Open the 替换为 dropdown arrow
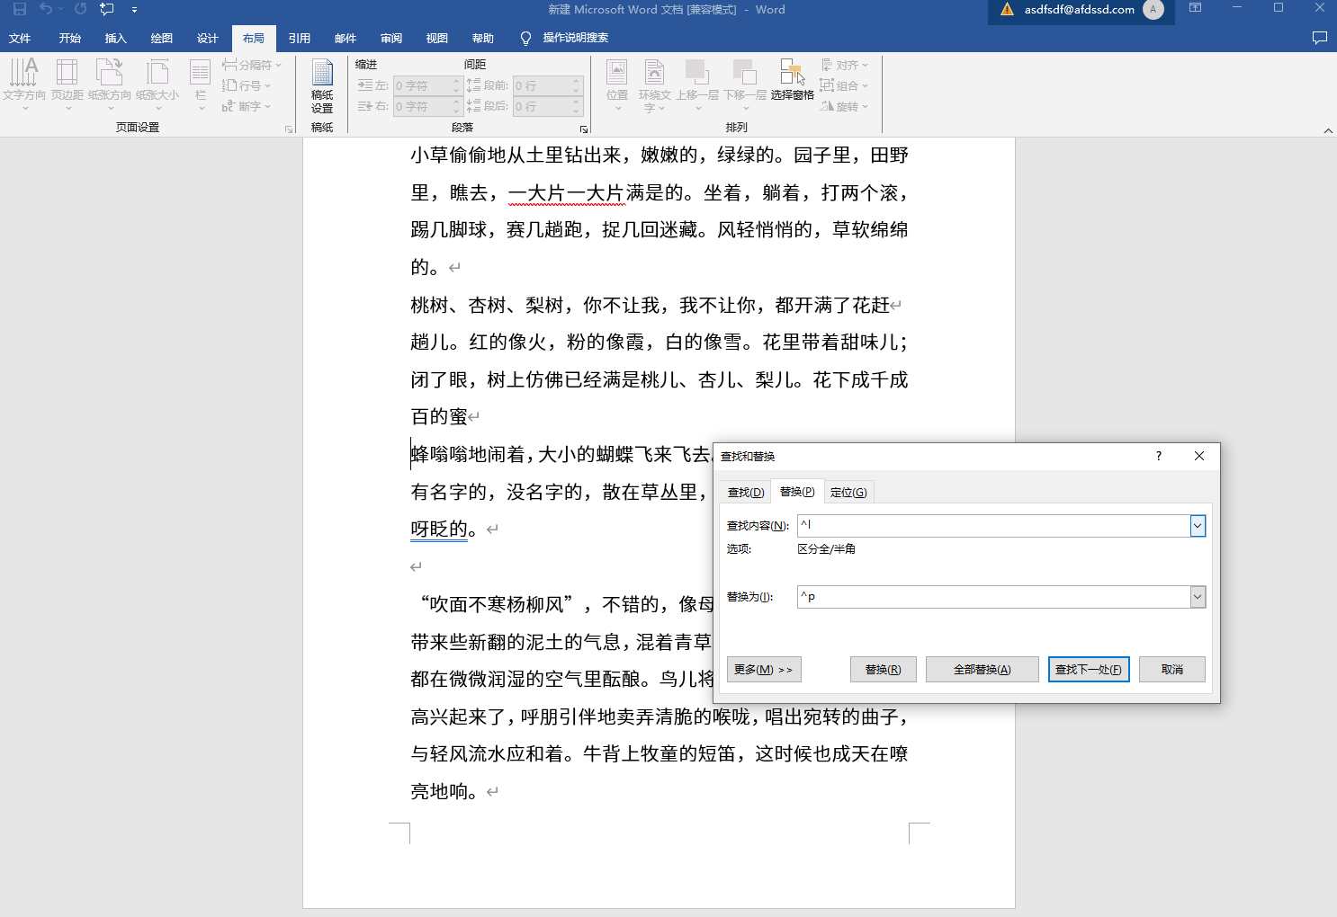 1198,597
